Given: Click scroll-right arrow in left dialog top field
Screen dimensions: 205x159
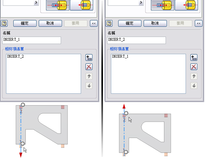Looking at the screenshot, I should 36,3.
